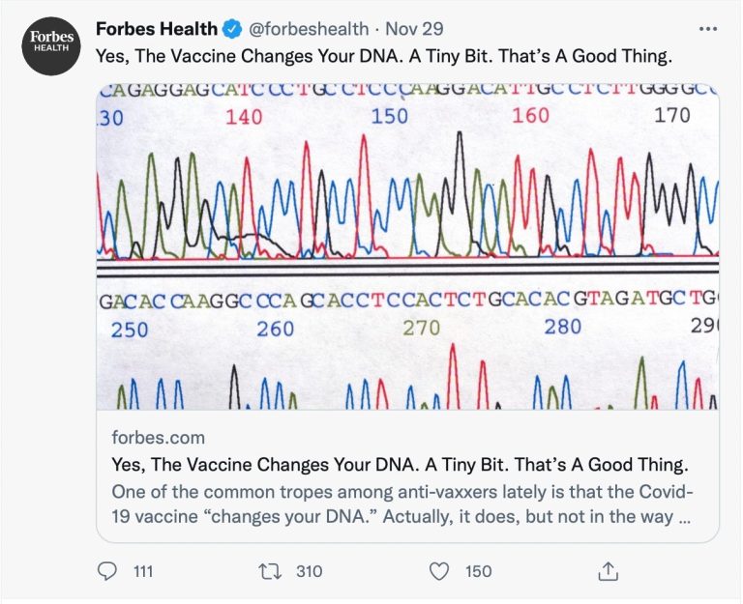
Task: Click the reply speech bubble icon
Action: click(x=108, y=571)
